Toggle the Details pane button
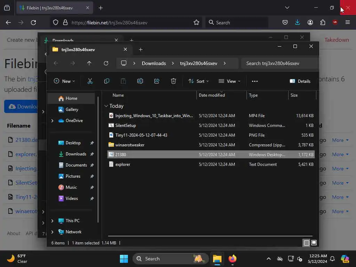 (x=300, y=81)
